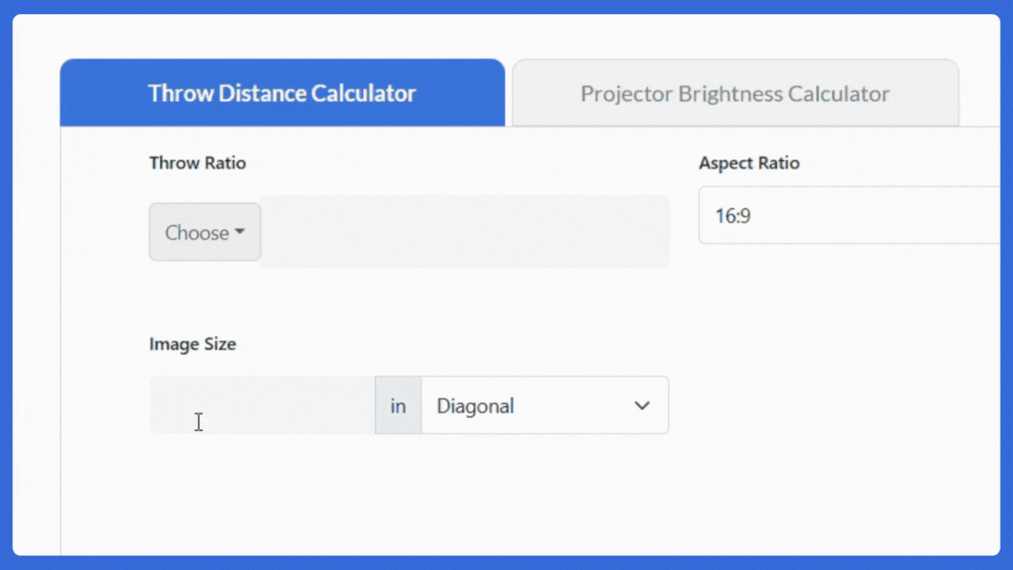Select the Throw Distance Calculator tab
The height and width of the screenshot is (570, 1013).
pyautogui.click(x=281, y=92)
